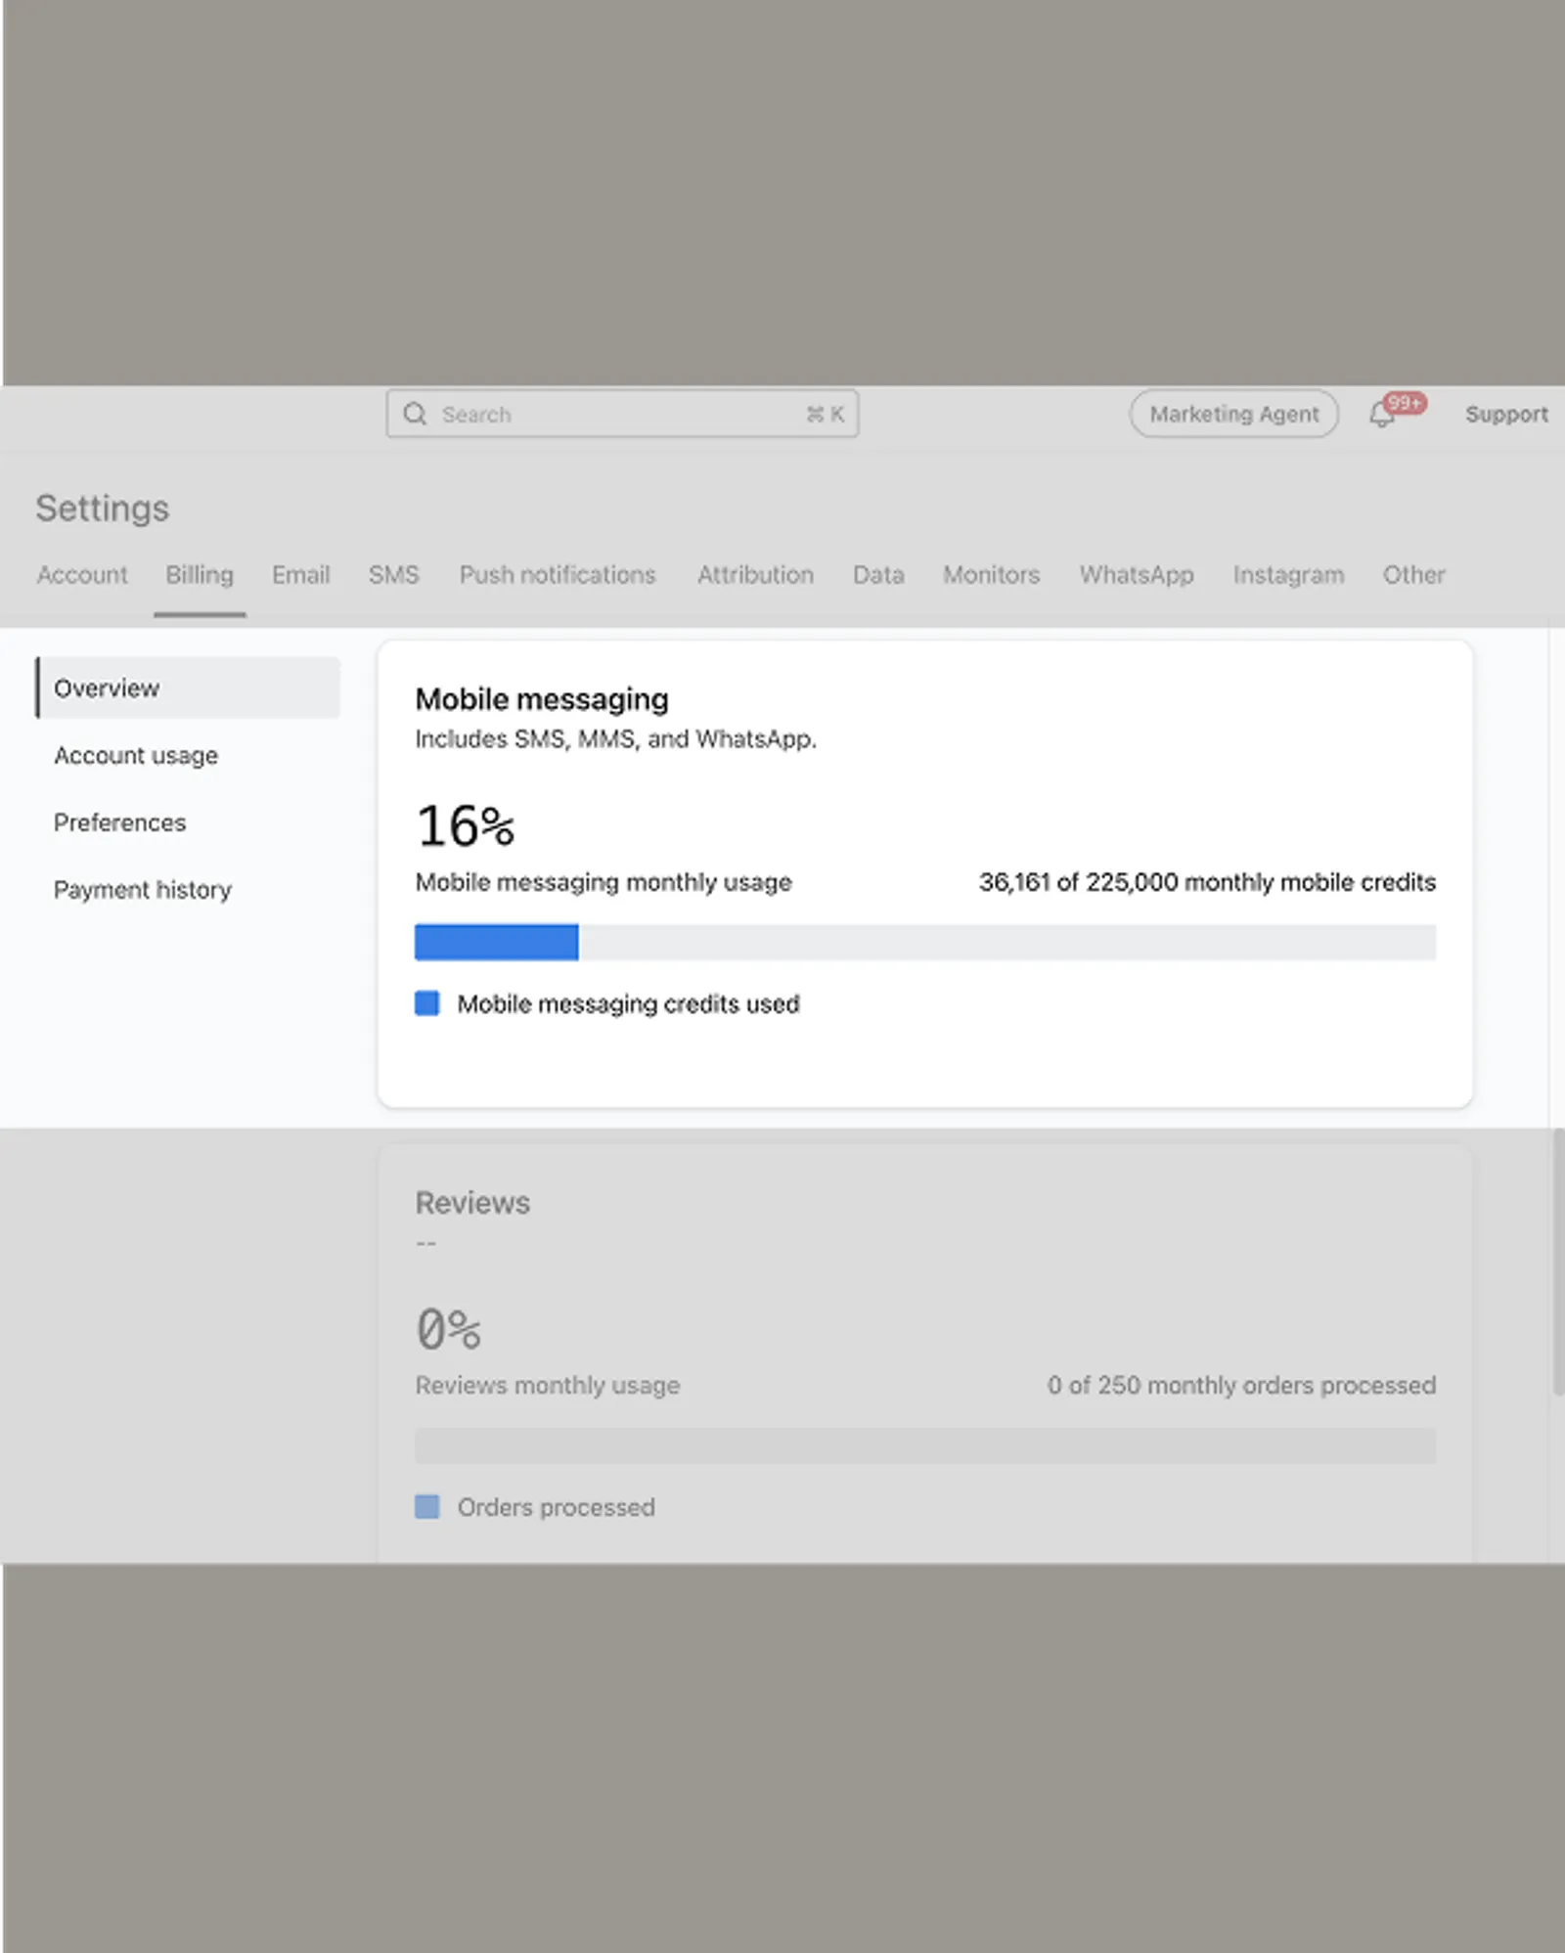Open the Attribution tab

click(x=755, y=575)
